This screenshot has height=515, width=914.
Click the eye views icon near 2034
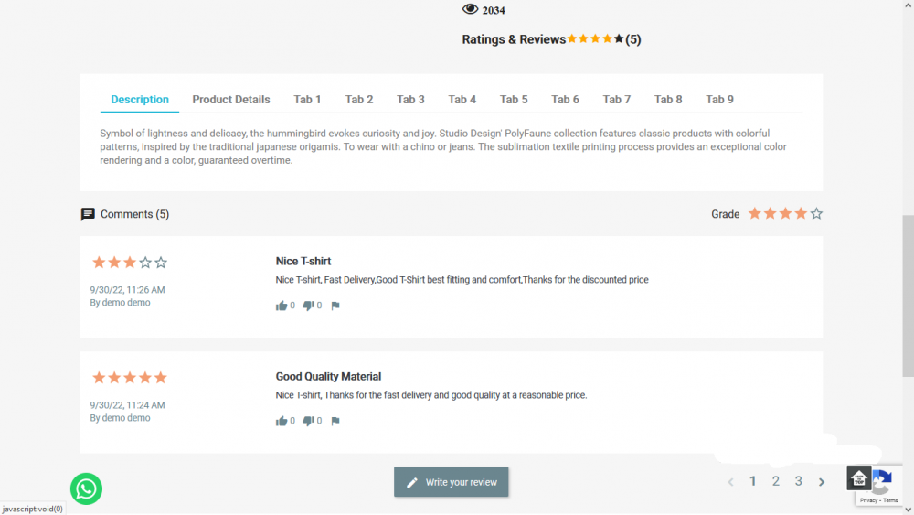tap(470, 9)
